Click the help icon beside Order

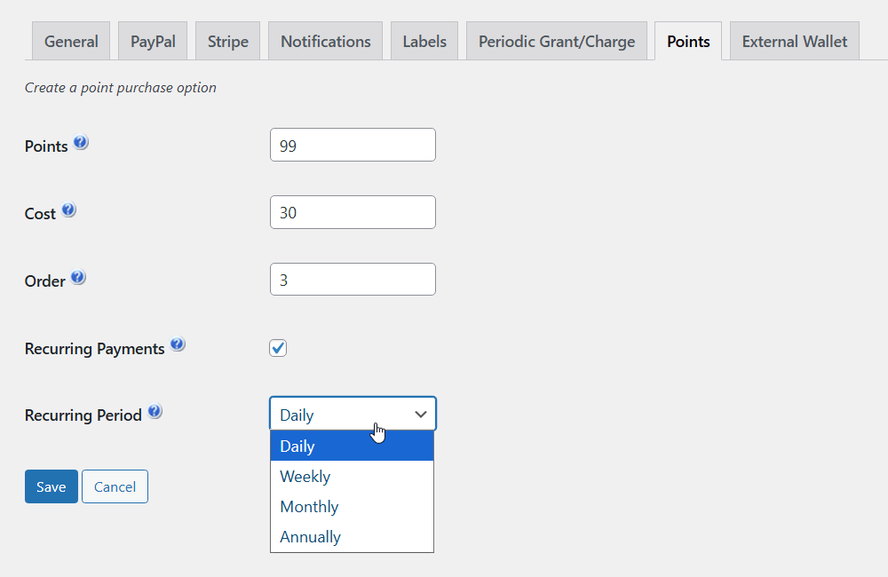pyautogui.click(x=78, y=278)
